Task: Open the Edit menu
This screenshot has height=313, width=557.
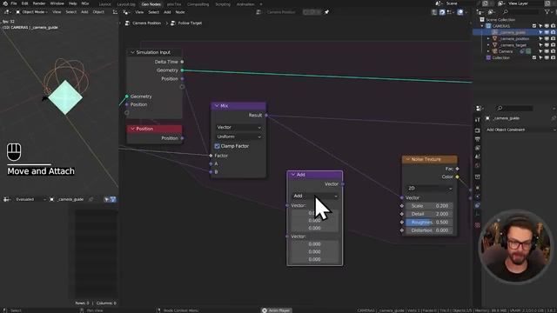Action: 24,3
